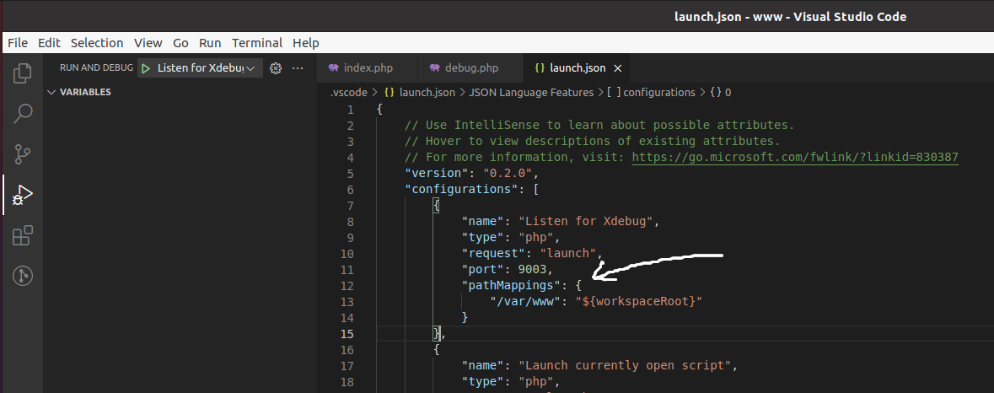Open the Help menu
Viewport: 994px width, 393px height.
[305, 42]
